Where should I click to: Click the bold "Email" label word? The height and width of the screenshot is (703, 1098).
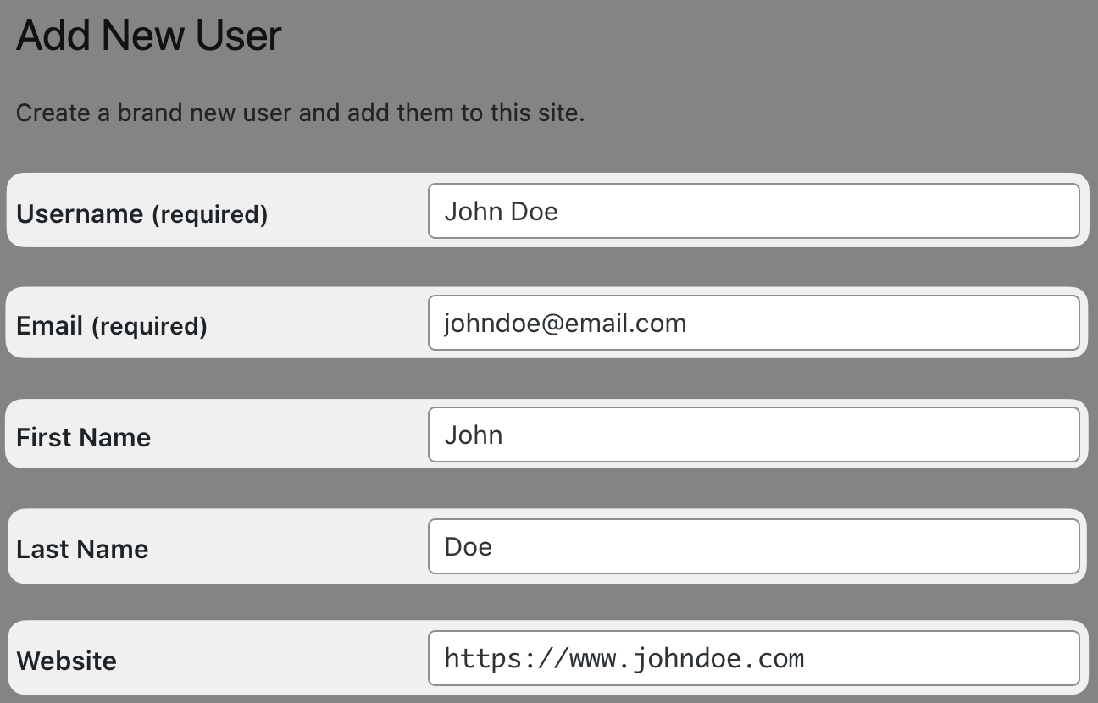click(49, 326)
